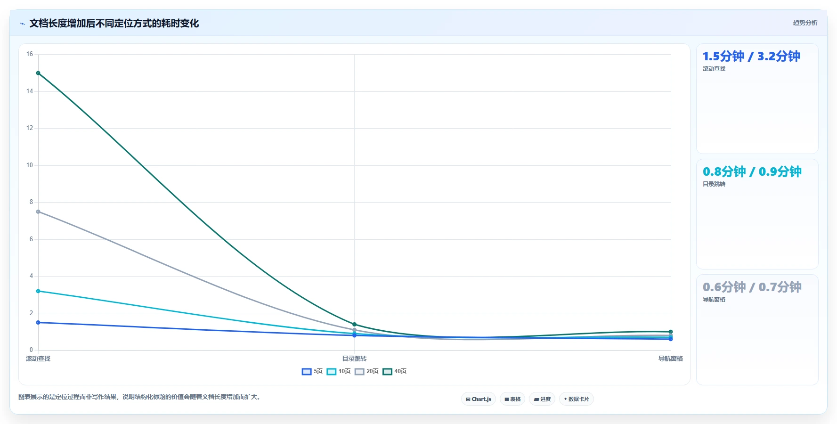Click the y-axis value 16

point(30,54)
